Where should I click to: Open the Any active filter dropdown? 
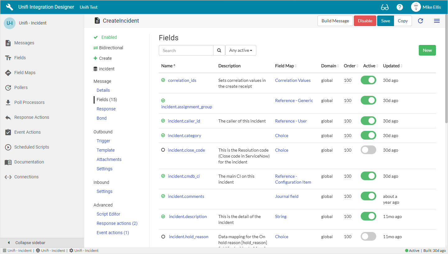click(x=240, y=51)
